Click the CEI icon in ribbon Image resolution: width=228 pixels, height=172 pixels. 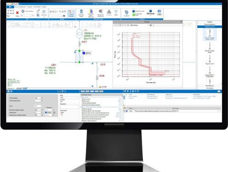[159, 12]
